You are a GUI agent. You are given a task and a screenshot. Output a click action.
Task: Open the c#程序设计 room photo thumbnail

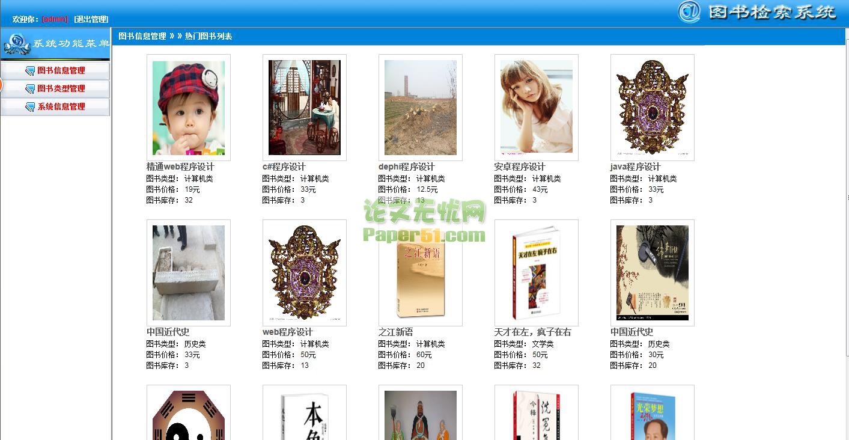(305, 108)
